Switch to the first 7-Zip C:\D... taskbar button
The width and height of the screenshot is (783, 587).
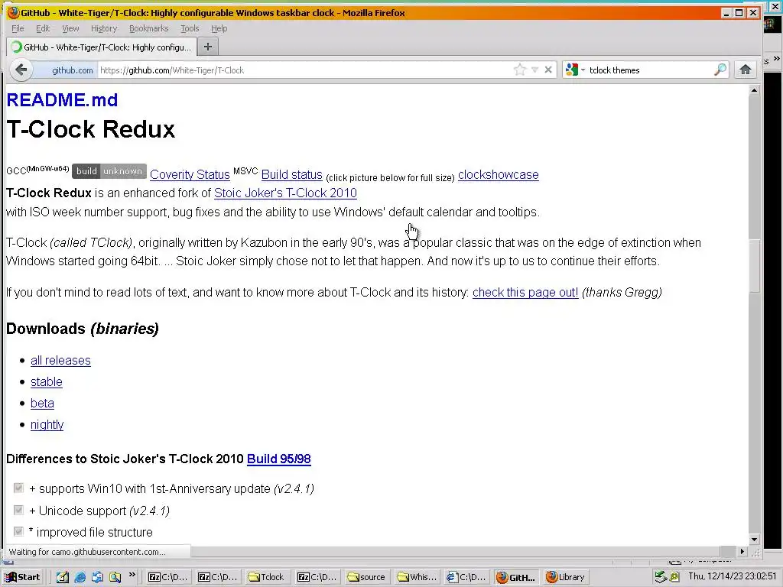167,577
